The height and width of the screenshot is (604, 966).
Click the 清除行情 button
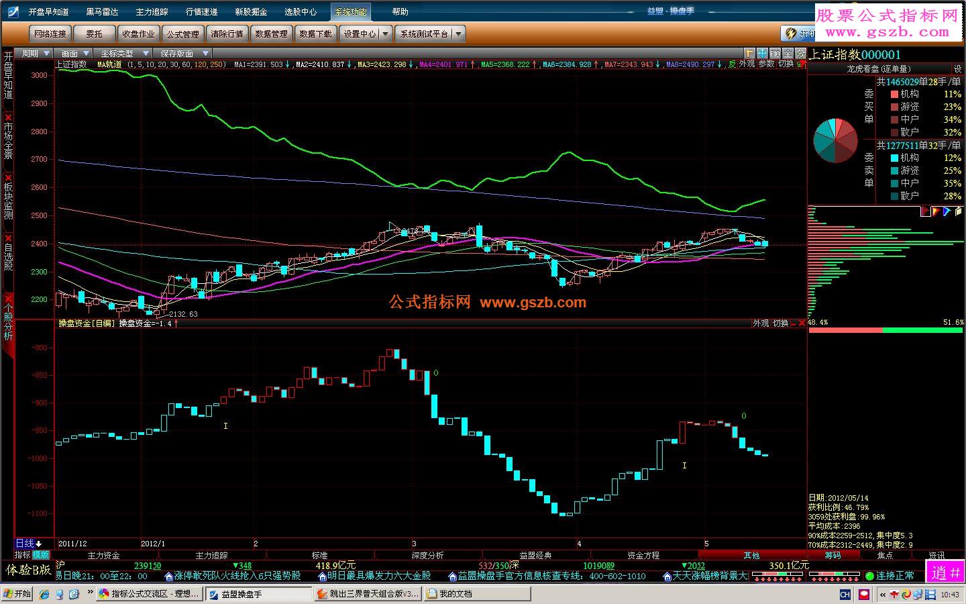pyautogui.click(x=227, y=34)
